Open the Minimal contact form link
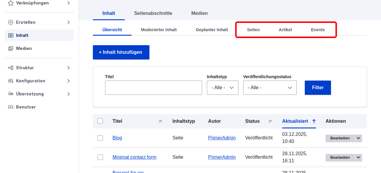 tap(135, 157)
